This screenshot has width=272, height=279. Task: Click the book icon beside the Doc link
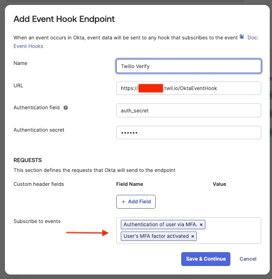[242, 37]
